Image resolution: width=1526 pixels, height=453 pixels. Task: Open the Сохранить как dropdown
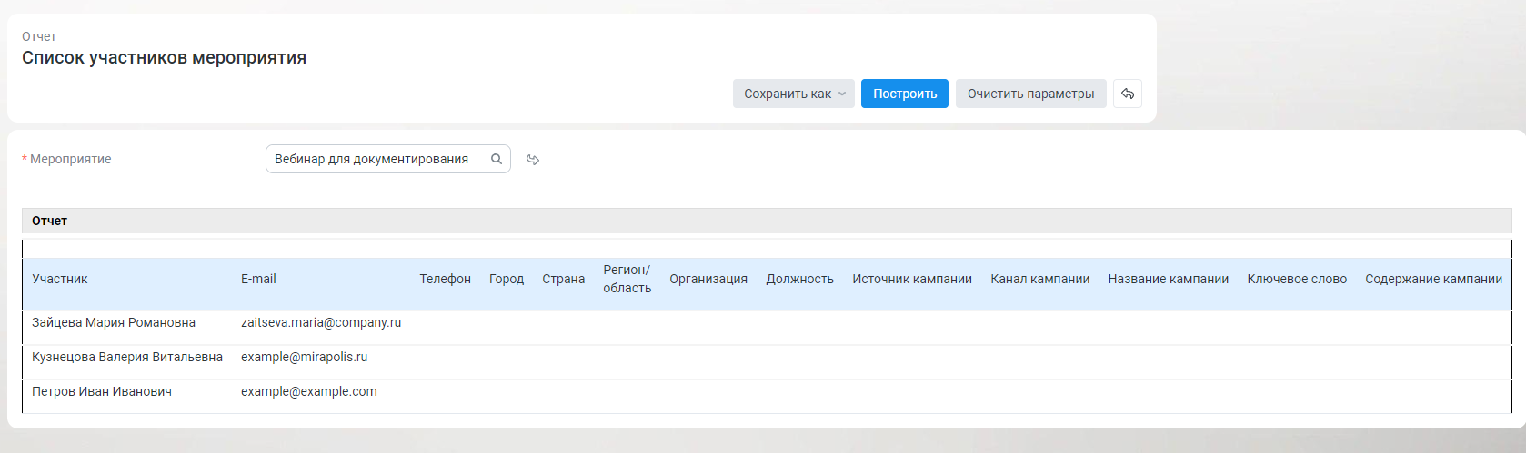coord(794,94)
